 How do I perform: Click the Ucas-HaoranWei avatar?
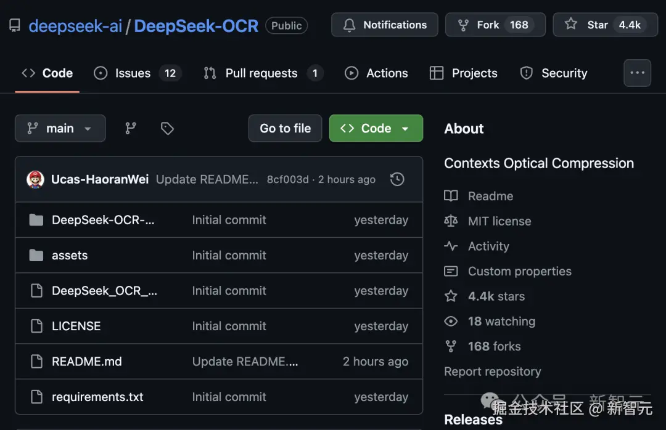[36, 179]
